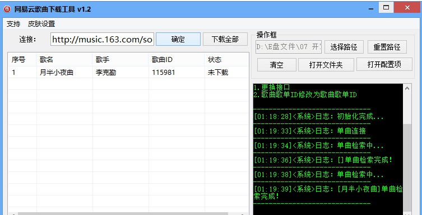
Task: Select the song row 月半小夜曲
Action: tap(128, 73)
